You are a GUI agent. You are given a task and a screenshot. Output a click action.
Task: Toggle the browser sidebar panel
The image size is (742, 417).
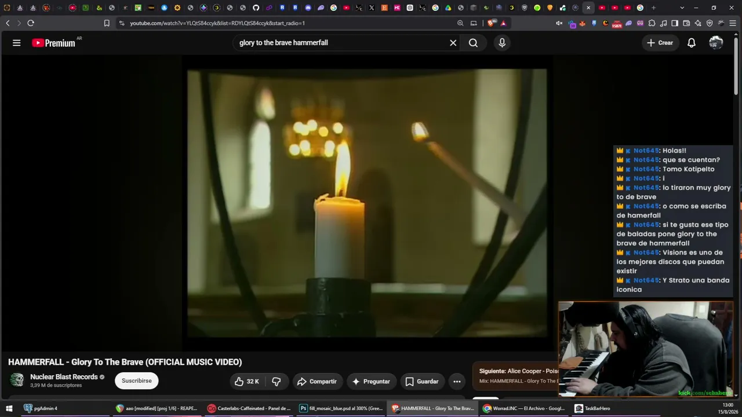click(x=675, y=23)
